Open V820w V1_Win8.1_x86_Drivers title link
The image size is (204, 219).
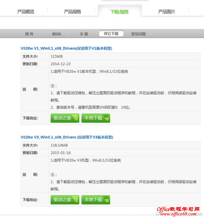click(66, 48)
